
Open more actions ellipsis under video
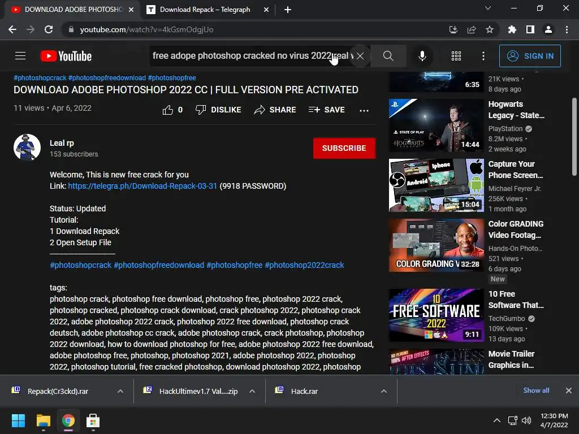[x=364, y=110]
